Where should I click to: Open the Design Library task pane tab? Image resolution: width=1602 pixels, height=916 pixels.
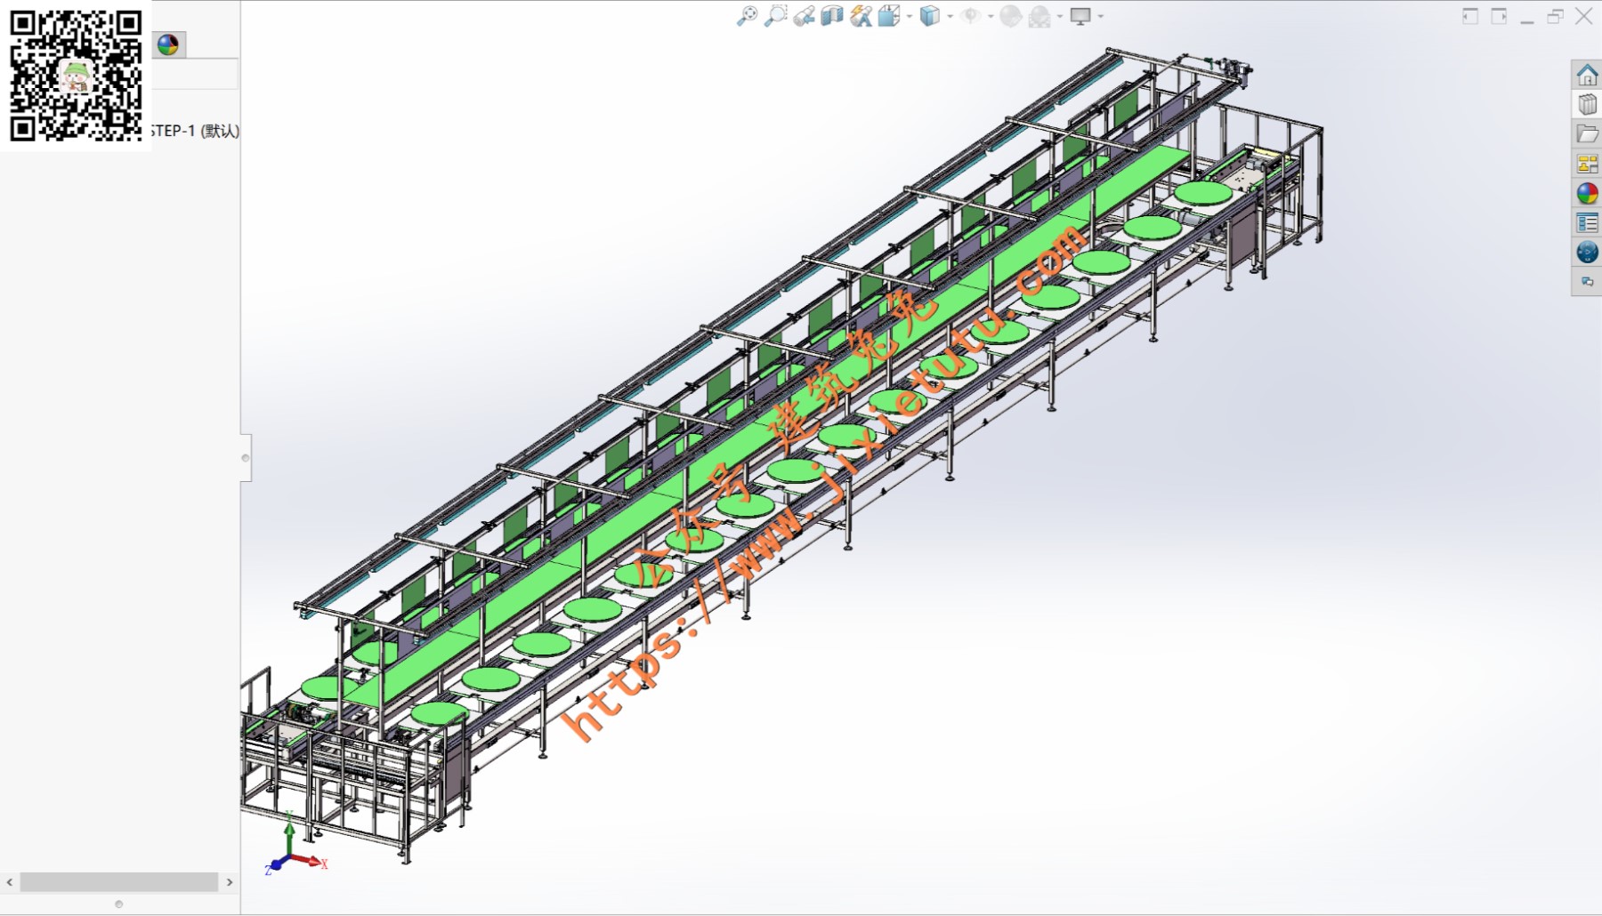(x=1587, y=104)
